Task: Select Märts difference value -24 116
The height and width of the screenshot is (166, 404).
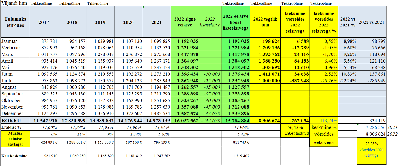Action: pos(295,54)
